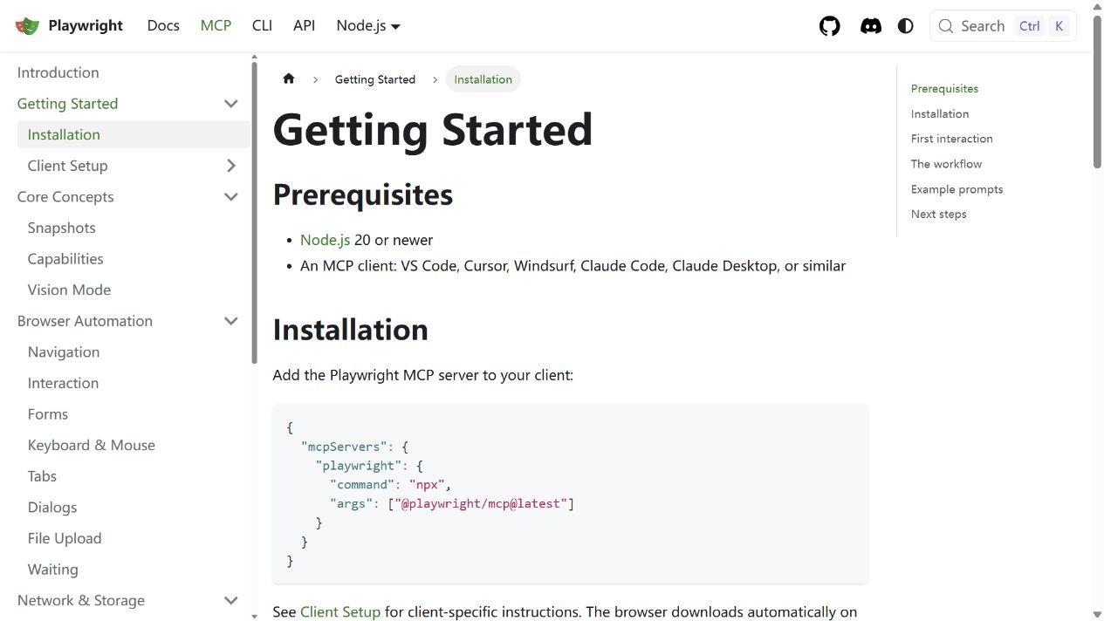
Task: Open the GitHub repository icon
Action: (x=829, y=26)
